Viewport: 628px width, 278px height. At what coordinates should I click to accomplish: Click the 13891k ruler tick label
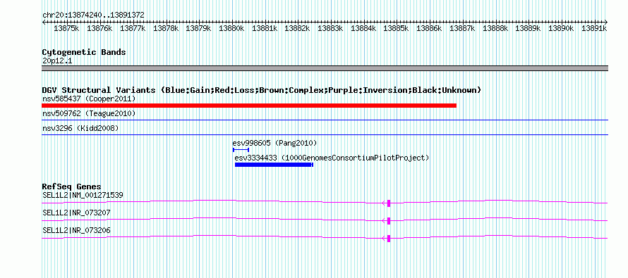pos(594,28)
